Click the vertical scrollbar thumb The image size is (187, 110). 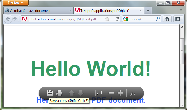[x=182, y=51]
